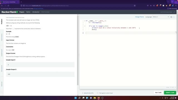Click the n = int(input()) code line
178x100 pixels.
pos(95,22)
